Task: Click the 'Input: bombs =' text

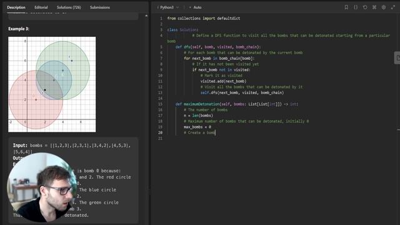Action: 30,146
